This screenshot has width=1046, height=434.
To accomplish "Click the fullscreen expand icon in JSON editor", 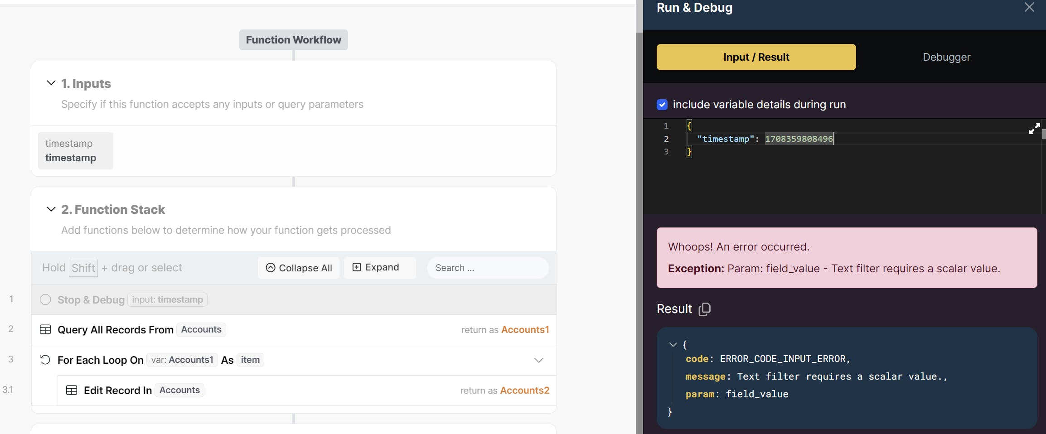I will click(1034, 129).
